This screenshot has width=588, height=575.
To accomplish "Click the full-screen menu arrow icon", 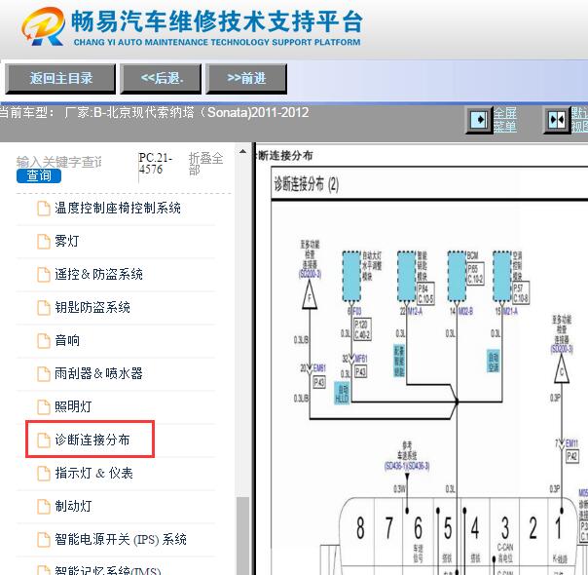I will point(478,120).
